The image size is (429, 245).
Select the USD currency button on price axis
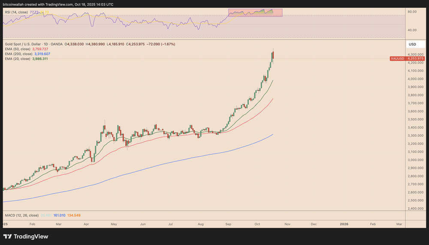(412, 44)
